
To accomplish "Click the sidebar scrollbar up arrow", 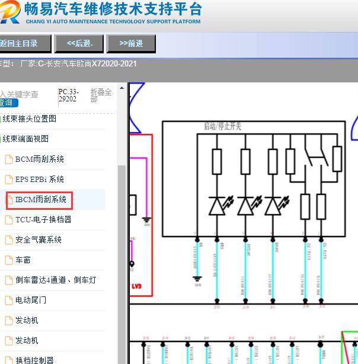I will [122, 88].
